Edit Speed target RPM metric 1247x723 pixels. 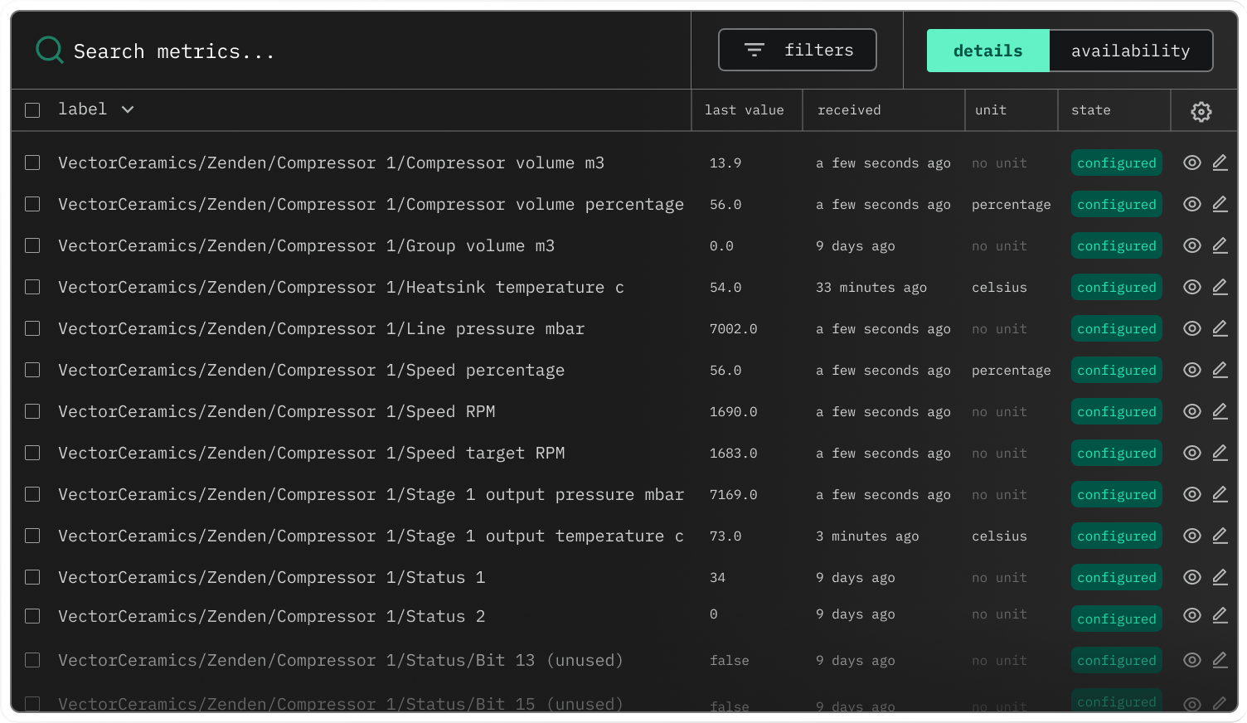[x=1220, y=453]
